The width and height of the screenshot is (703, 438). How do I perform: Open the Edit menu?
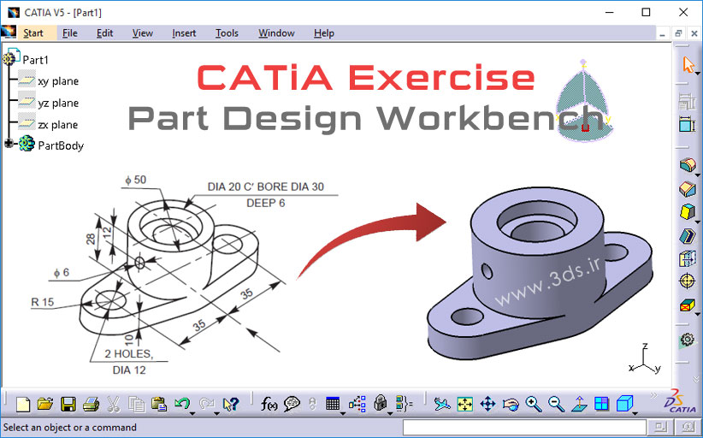[105, 33]
